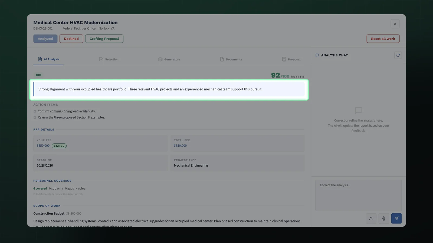Open the AI Analysis tab
This screenshot has width=433, height=243.
(48, 59)
